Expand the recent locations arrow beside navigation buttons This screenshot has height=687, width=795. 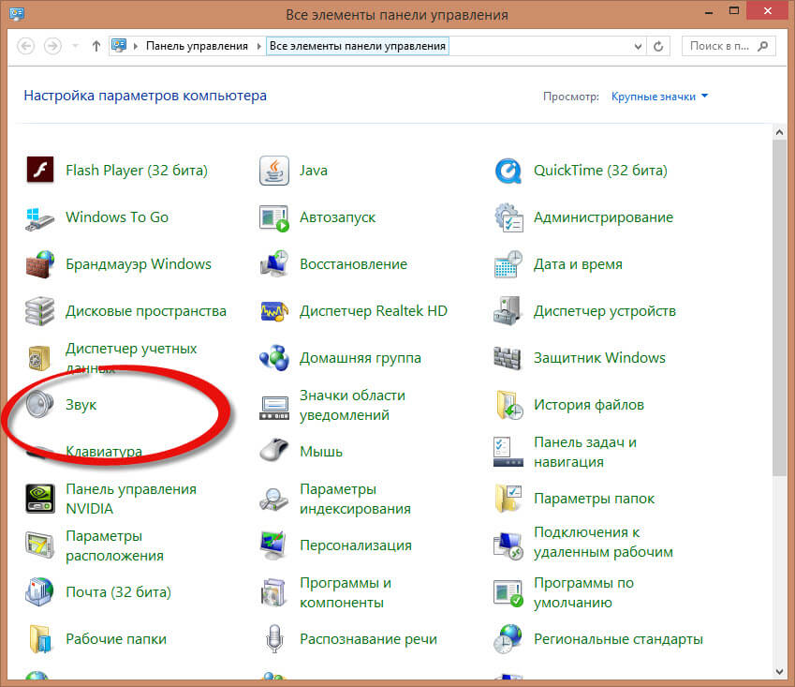(x=74, y=46)
